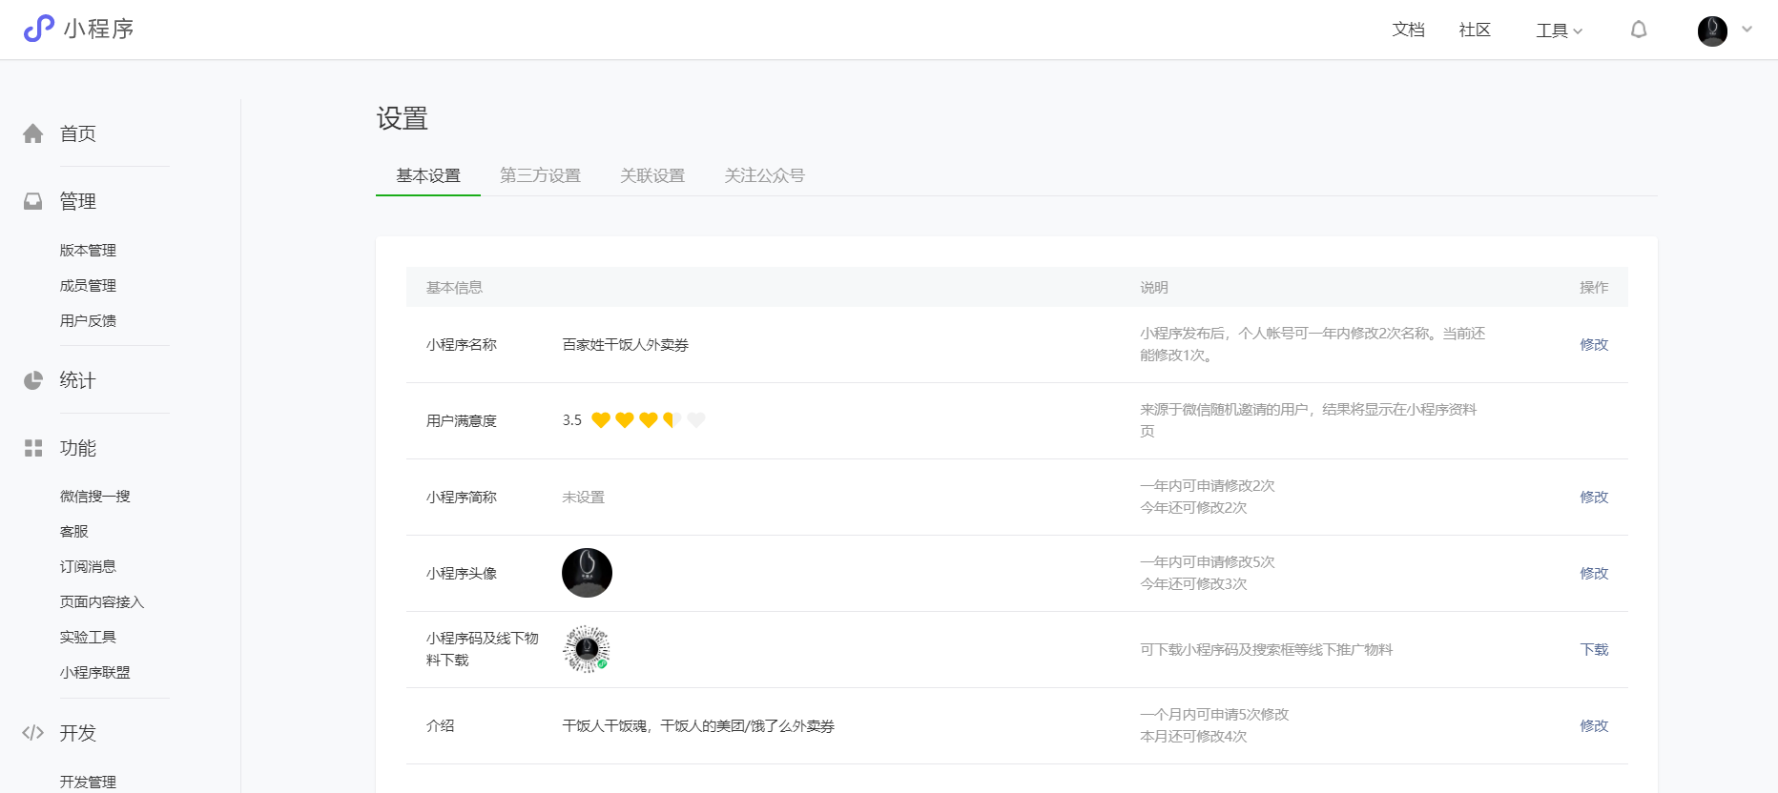Viewport: 1778px width, 793px height.
Task: Click the 首页 home icon
Action: tap(33, 133)
